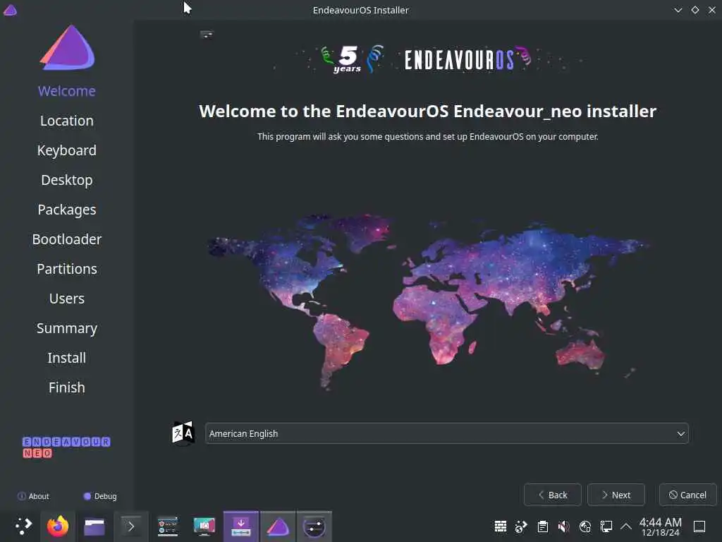
Task: Maximize the installer window
Action: click(695, 10)
